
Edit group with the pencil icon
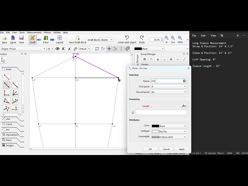(x=184, y=59)
